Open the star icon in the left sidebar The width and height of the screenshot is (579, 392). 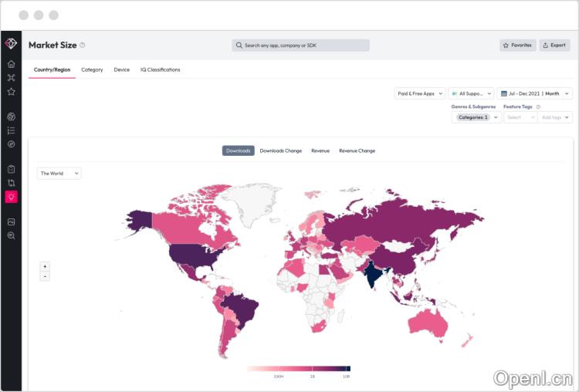[11, 91]
